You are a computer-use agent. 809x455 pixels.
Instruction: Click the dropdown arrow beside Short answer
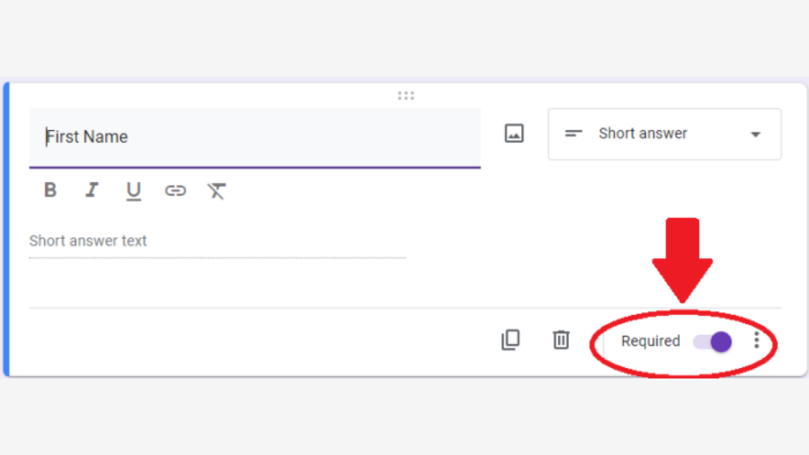[x=756, y=135]
